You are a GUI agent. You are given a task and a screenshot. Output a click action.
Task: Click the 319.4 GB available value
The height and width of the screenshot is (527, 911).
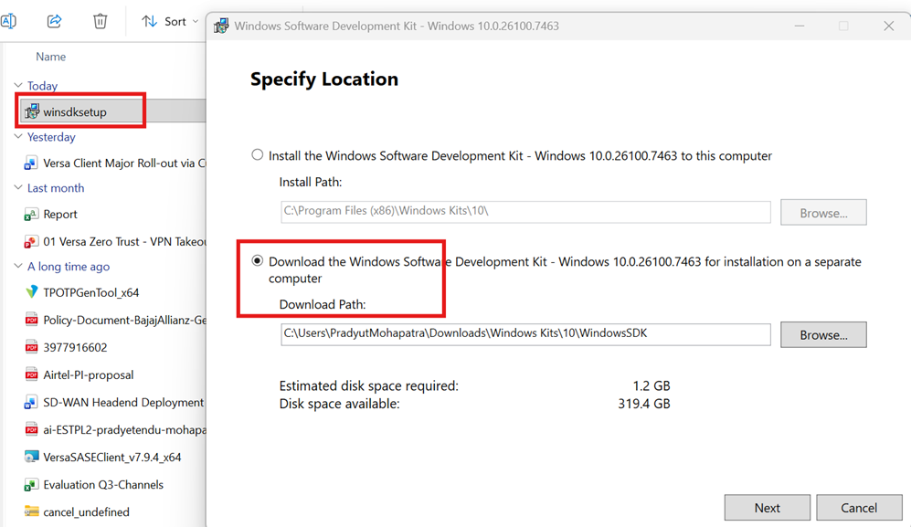644,404
